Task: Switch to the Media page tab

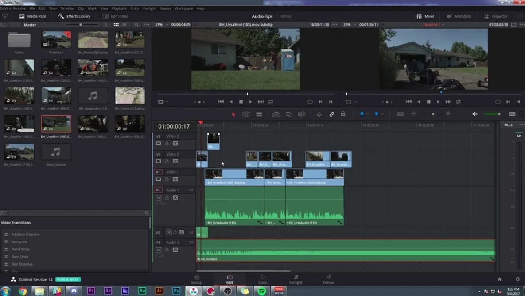Action: [x=197, y=279]
